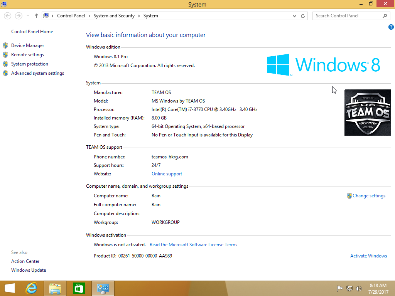Click the Back navigation arrow
The width and height of the screenshot is (395, 296).
(8, 16)
